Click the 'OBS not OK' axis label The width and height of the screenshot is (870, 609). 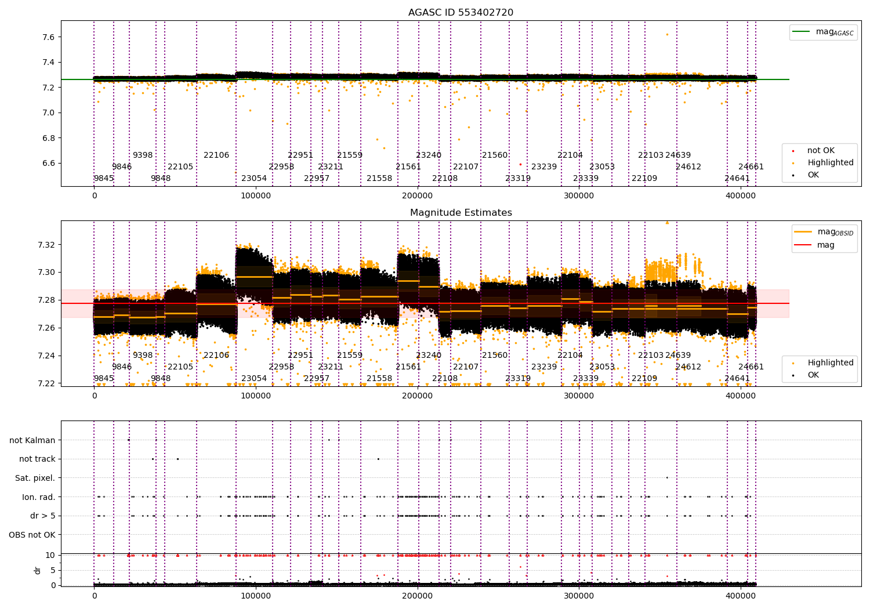tap(32, 535)
